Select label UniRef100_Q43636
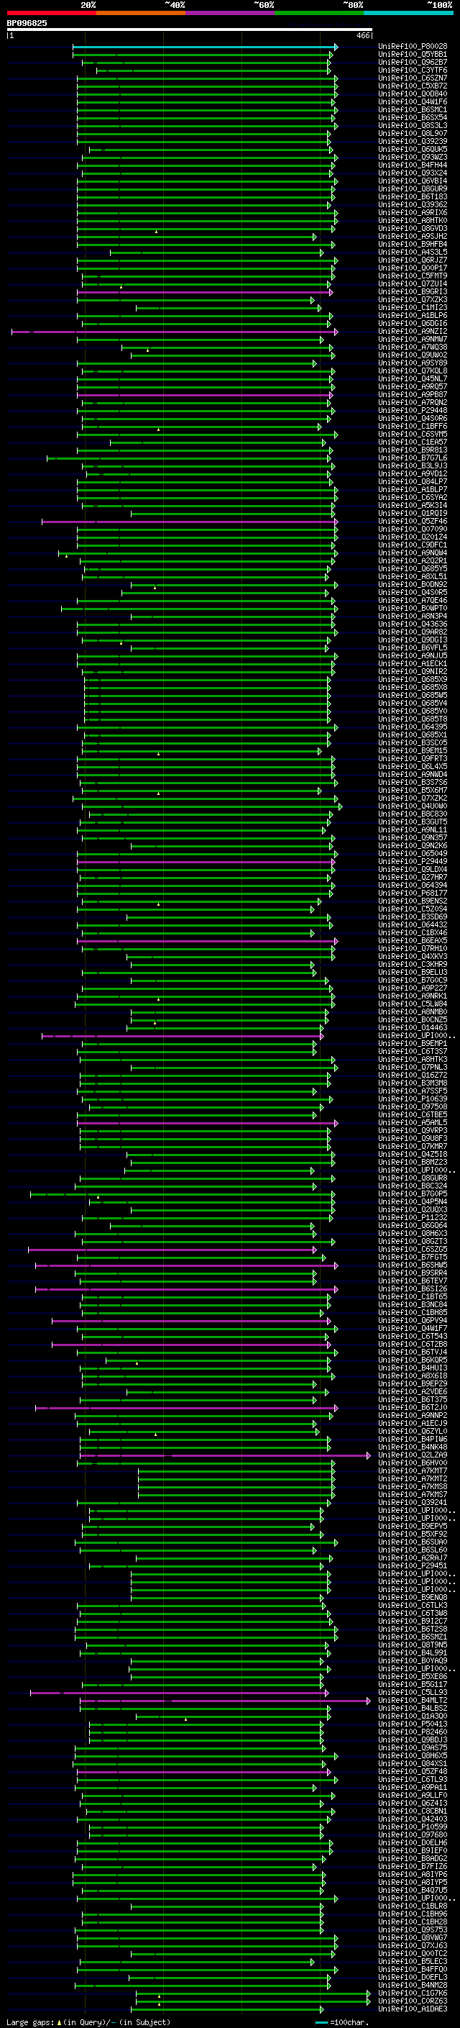This screenshot has height=2028, width=460. tap(413, 624)
